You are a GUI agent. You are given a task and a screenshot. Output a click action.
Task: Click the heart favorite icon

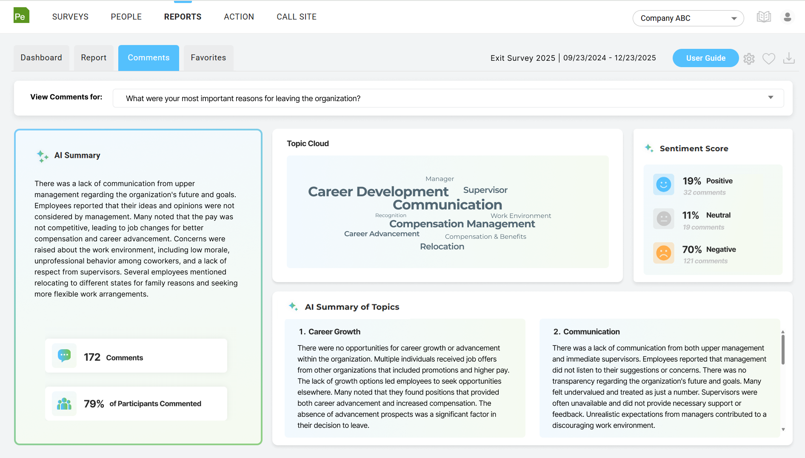[x=768, y=59]
